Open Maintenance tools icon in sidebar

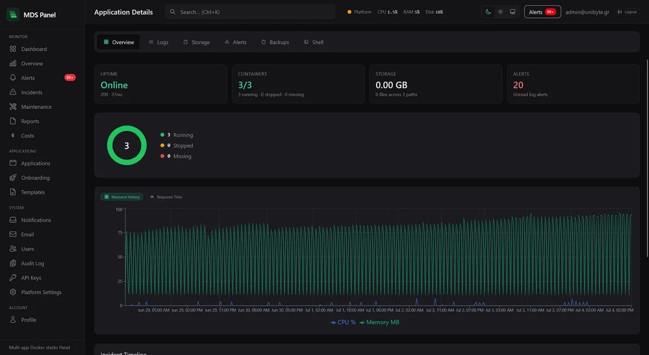(x=13, y=107)
